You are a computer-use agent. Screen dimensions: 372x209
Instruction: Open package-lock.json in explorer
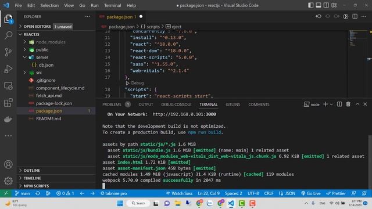tap(54, 103)
